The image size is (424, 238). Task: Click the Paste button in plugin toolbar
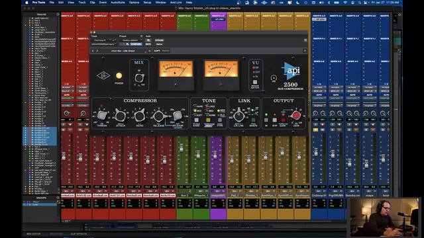165,51
